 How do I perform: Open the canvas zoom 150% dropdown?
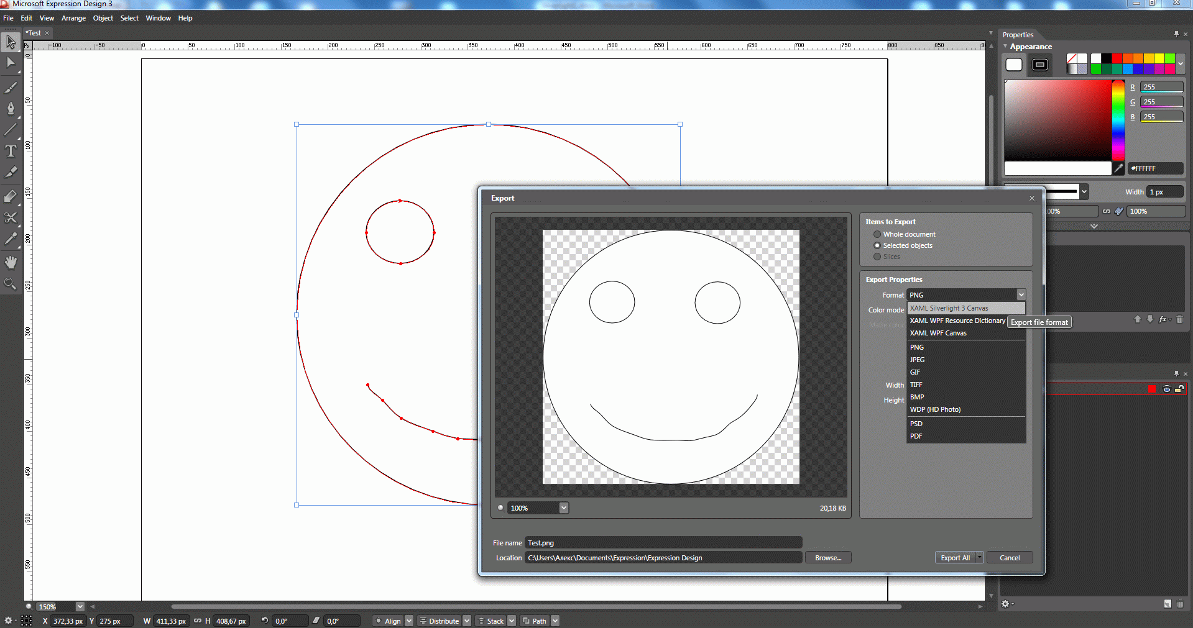click(x=80, y=607)
